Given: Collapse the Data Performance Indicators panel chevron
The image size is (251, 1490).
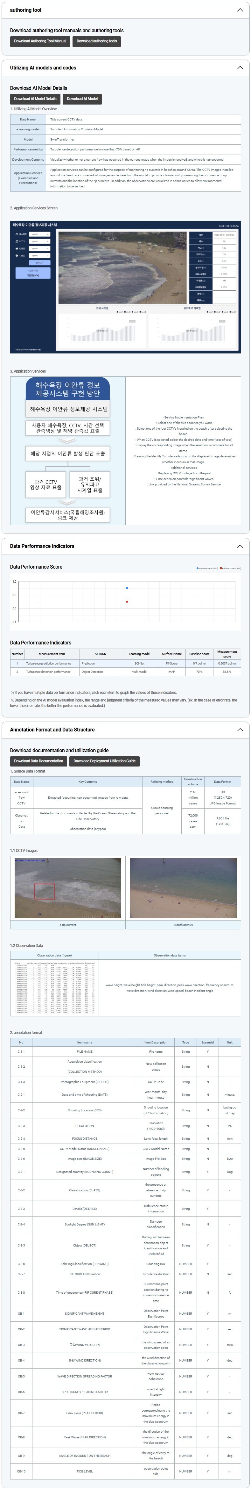Looking at the screenshot, I should pyautogui.click(x=240, y=546).
